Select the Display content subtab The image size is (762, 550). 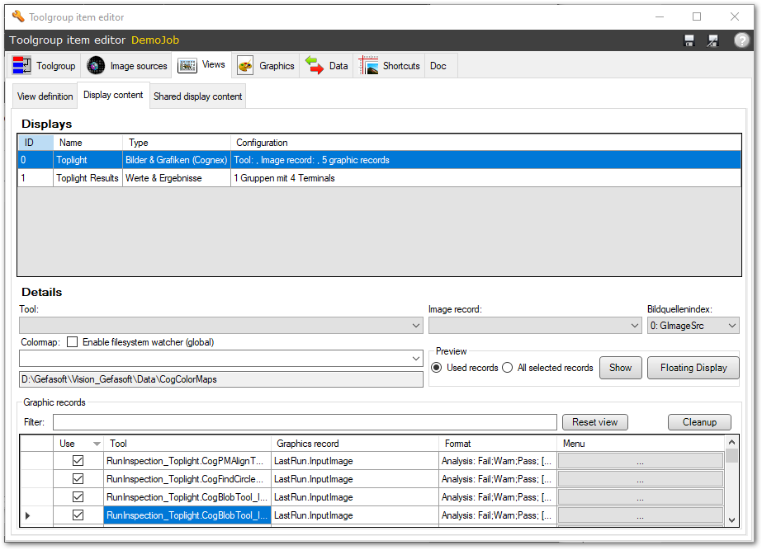coord(113,95)
